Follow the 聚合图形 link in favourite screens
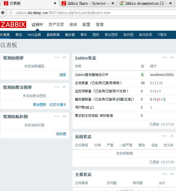 pos(40,104)
